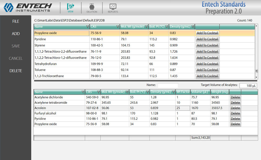The width and height of the screenshot is (261, 160).
Task: Edit Acrolein Wt Factor field 25
Action: tap(183, 108)
